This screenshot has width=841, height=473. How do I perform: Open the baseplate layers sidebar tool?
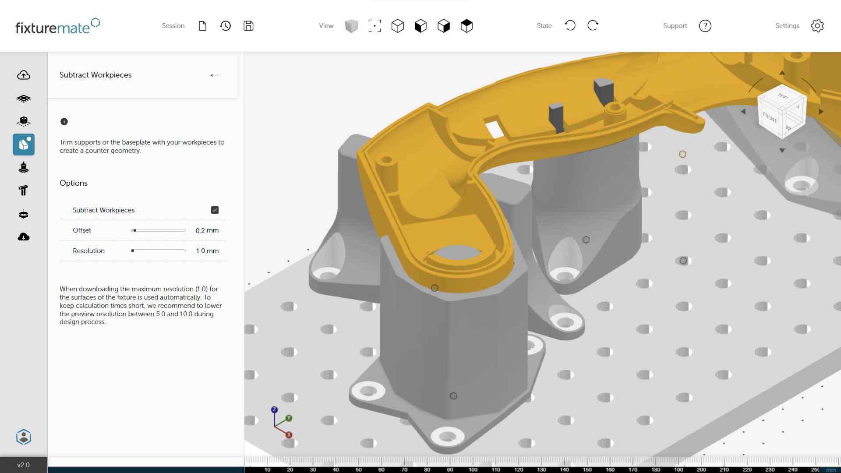24,99
